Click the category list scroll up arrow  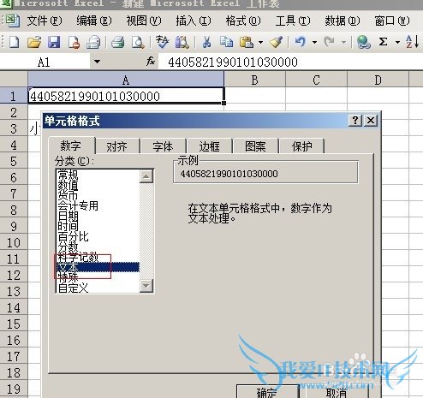pyautogui.click(x=146, y=176)
